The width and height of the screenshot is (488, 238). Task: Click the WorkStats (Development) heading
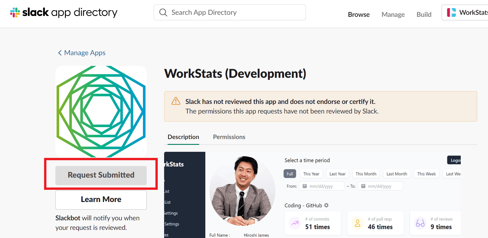[x=235, y=73]
